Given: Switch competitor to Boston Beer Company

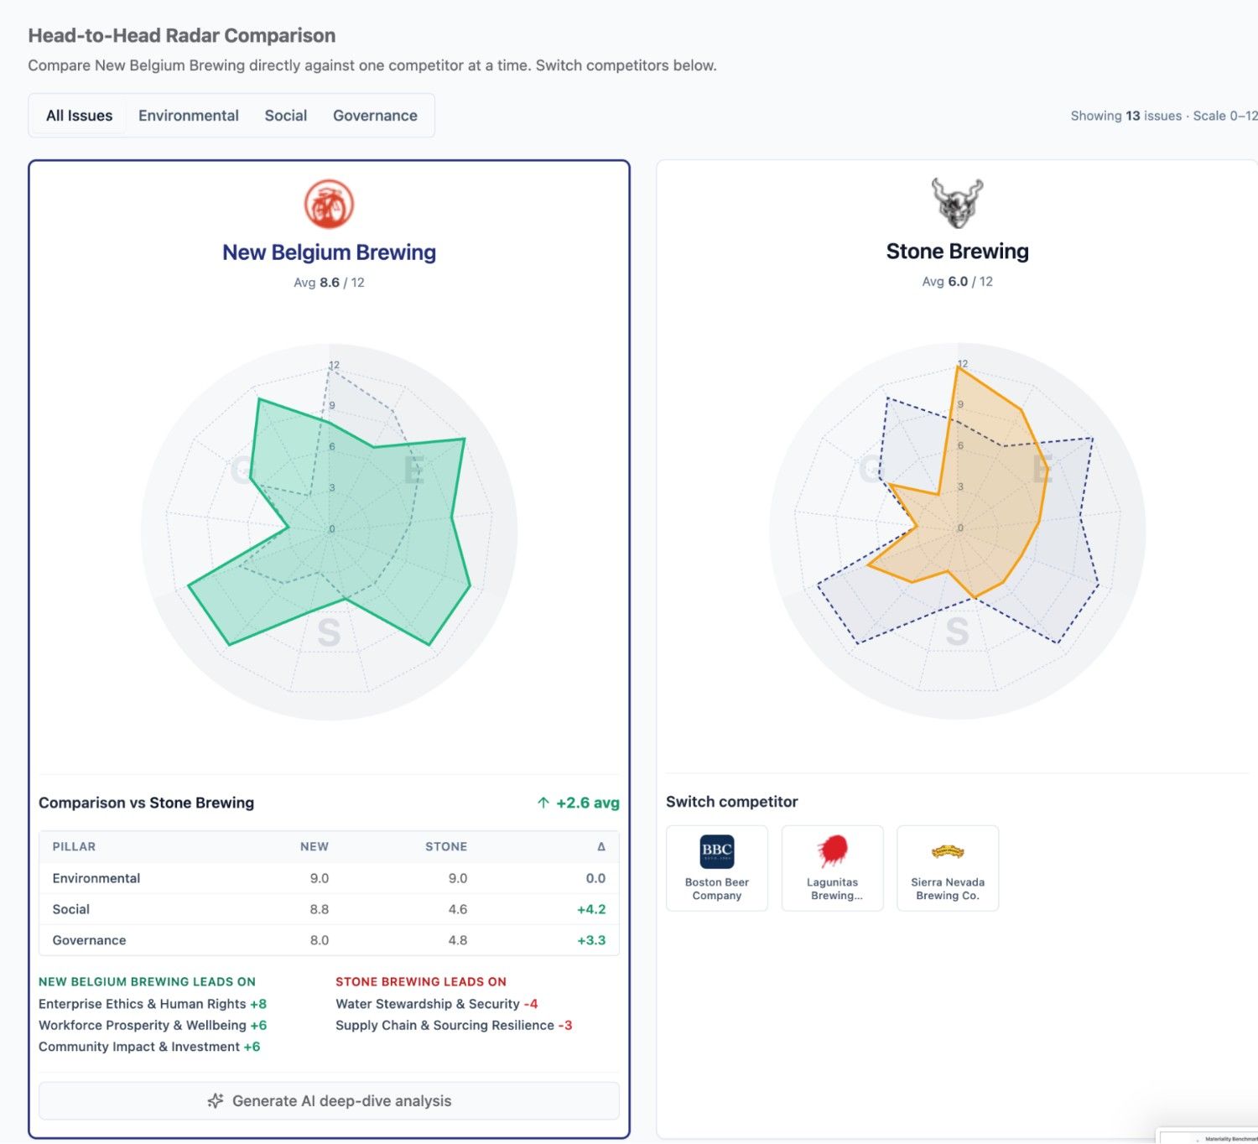Looking at the screenshot, I should [x=717, y=868].
